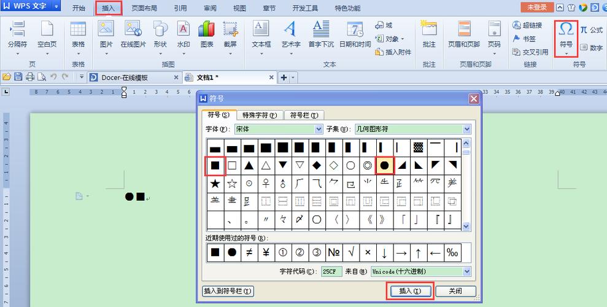Open the quick access toolbar customize arrow
The image size is (607, 307).
coord(82,77)
